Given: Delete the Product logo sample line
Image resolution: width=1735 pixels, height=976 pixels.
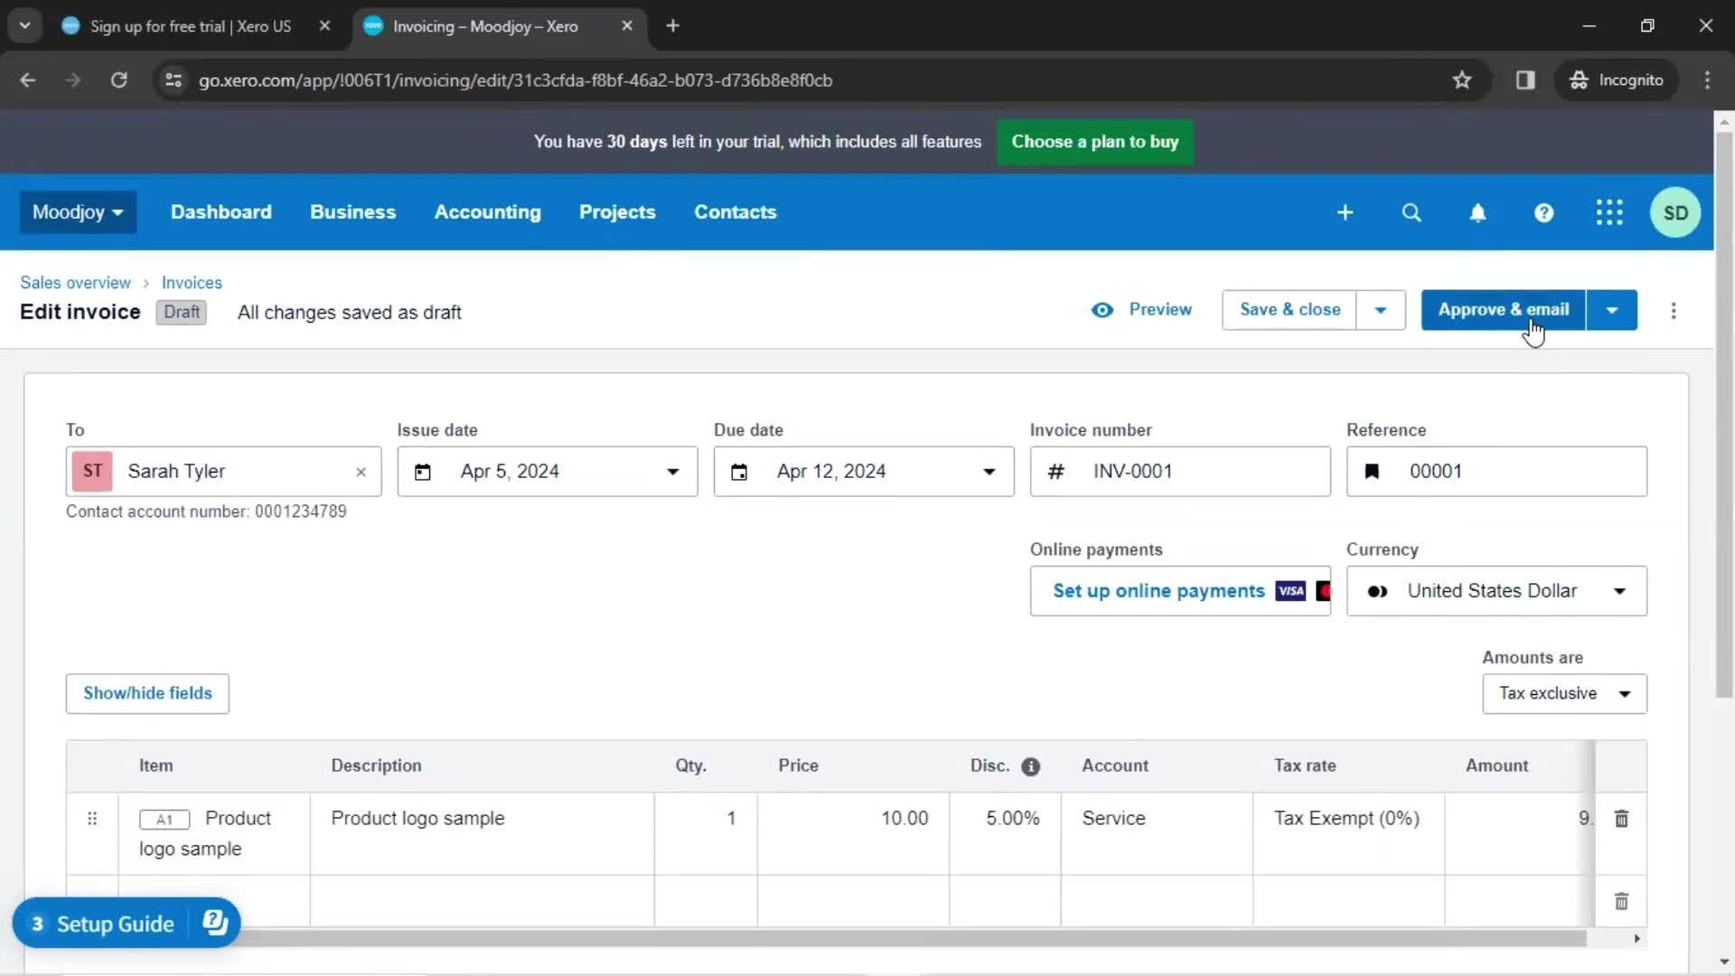Looking at the screenshot, I should click(1621, 818).
